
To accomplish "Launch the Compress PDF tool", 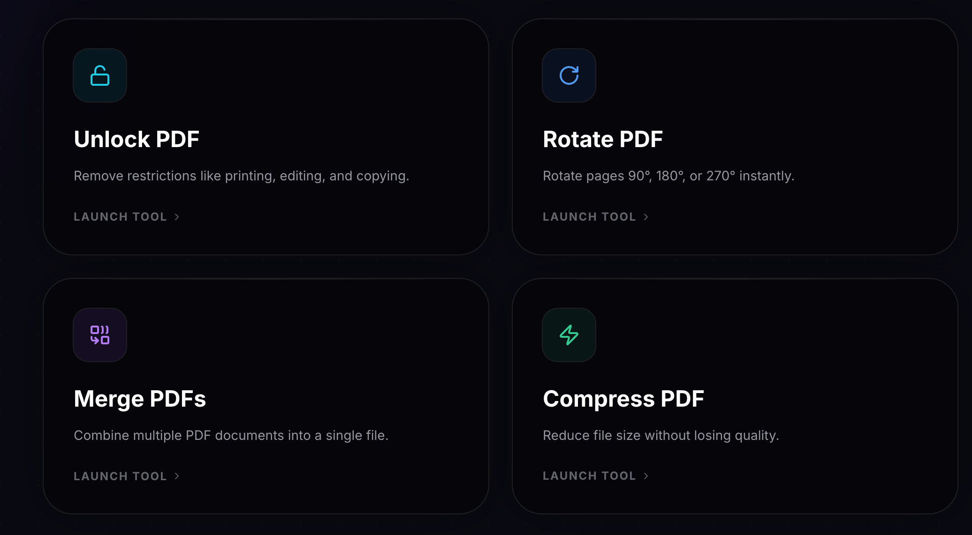I will (x=589, y=476).
